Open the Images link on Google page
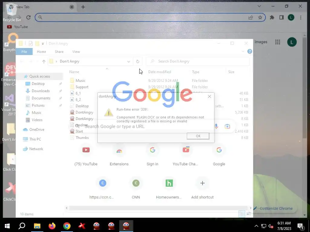The width and height of the screenshot is (310, 232). (x=261, y=42)
